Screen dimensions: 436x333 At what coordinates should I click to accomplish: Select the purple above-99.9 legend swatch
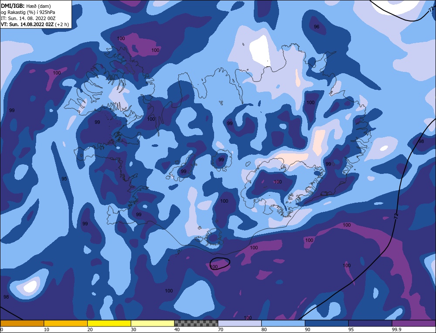tap(414, 323)
